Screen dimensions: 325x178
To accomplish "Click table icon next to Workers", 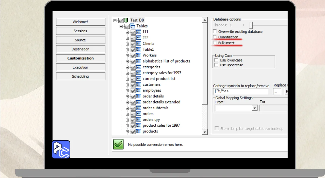I will (139, 55).
